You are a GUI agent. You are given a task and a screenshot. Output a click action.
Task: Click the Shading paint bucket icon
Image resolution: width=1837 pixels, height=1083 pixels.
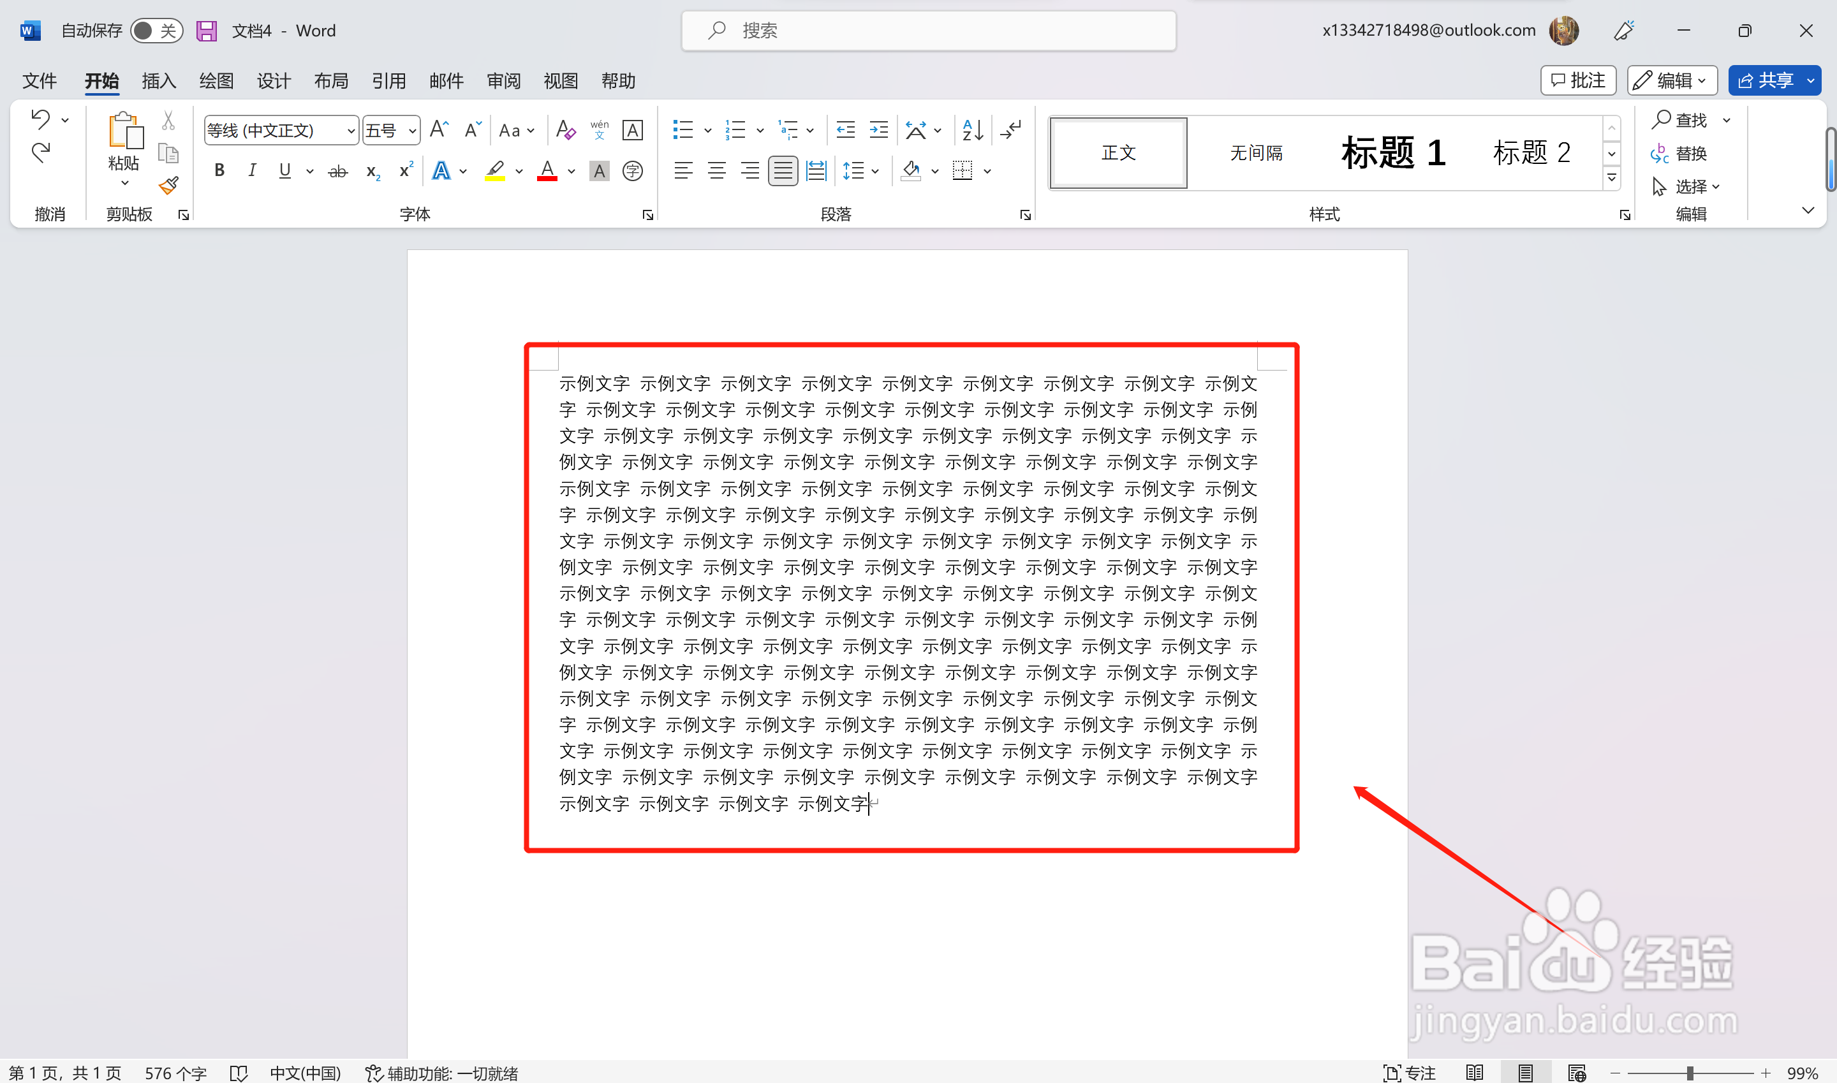pos(911,171)
